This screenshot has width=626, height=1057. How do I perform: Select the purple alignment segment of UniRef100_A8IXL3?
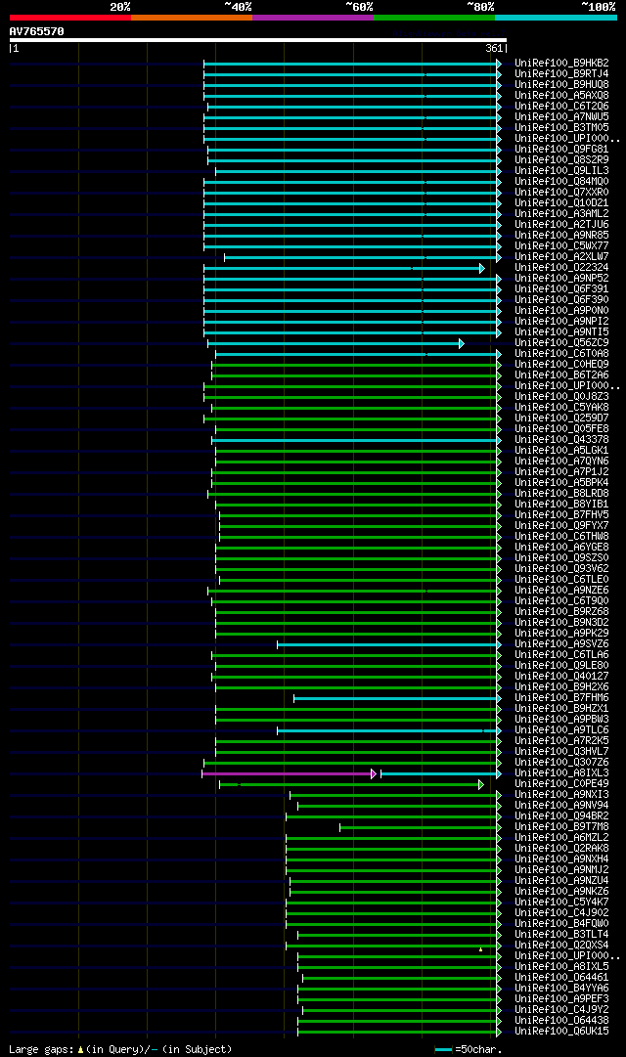pos(289,773)
